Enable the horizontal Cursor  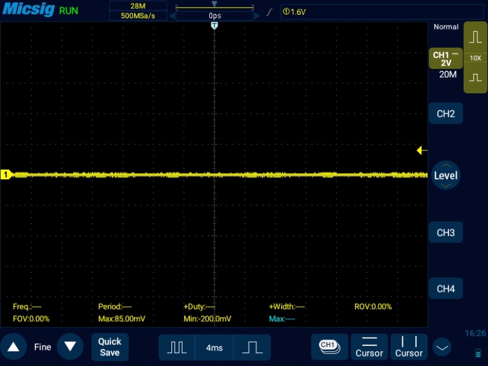click(369, 347)
